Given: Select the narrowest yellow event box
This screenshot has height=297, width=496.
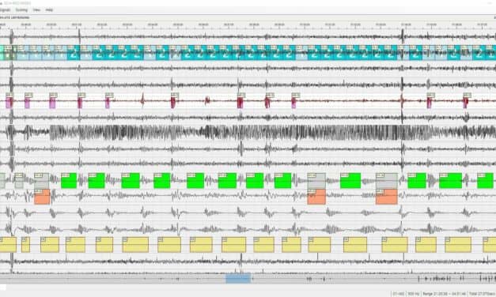Looking at the screenshot, I should pos(25,245).
